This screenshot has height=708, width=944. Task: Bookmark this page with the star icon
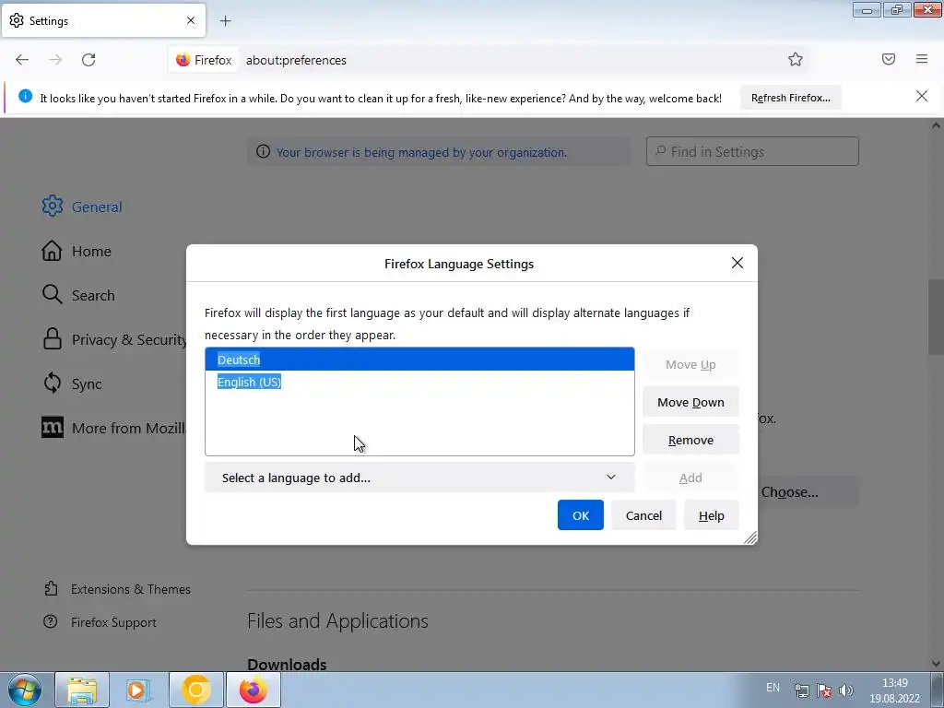(x=796, y=59)
